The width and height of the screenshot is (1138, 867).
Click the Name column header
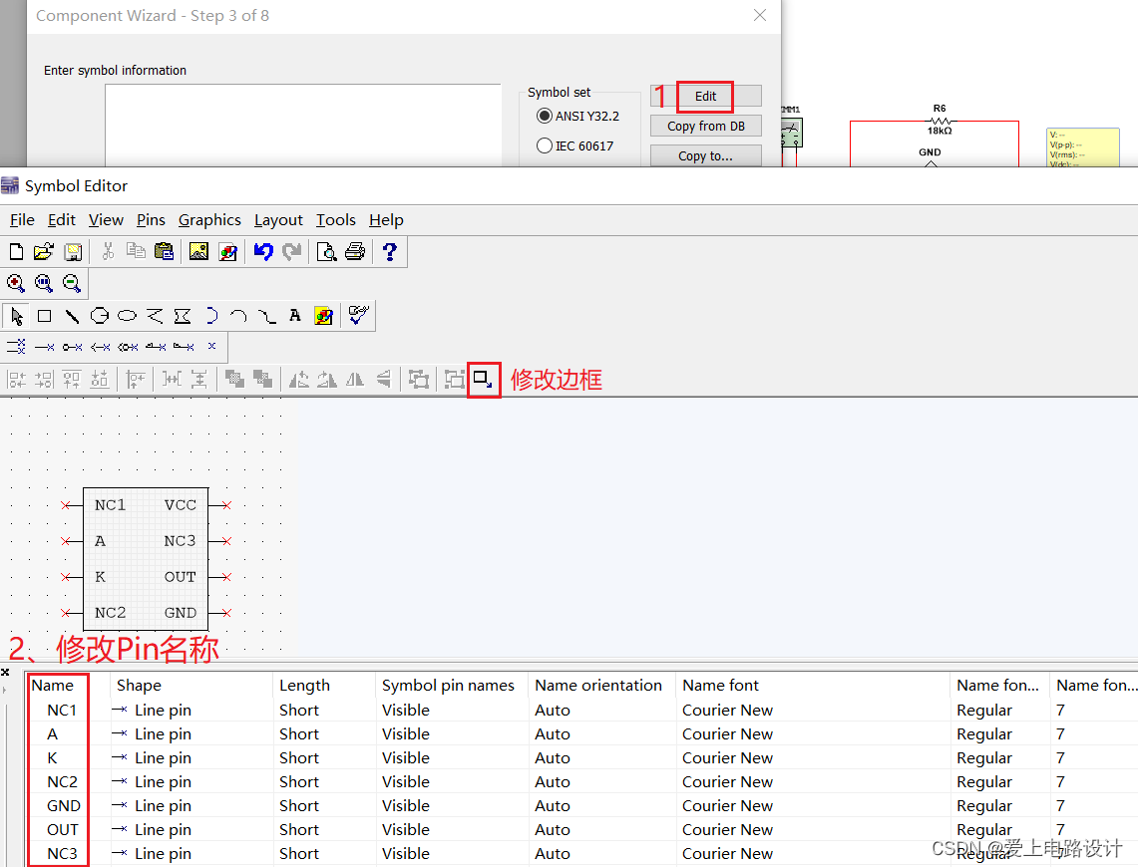pos(52,685)
